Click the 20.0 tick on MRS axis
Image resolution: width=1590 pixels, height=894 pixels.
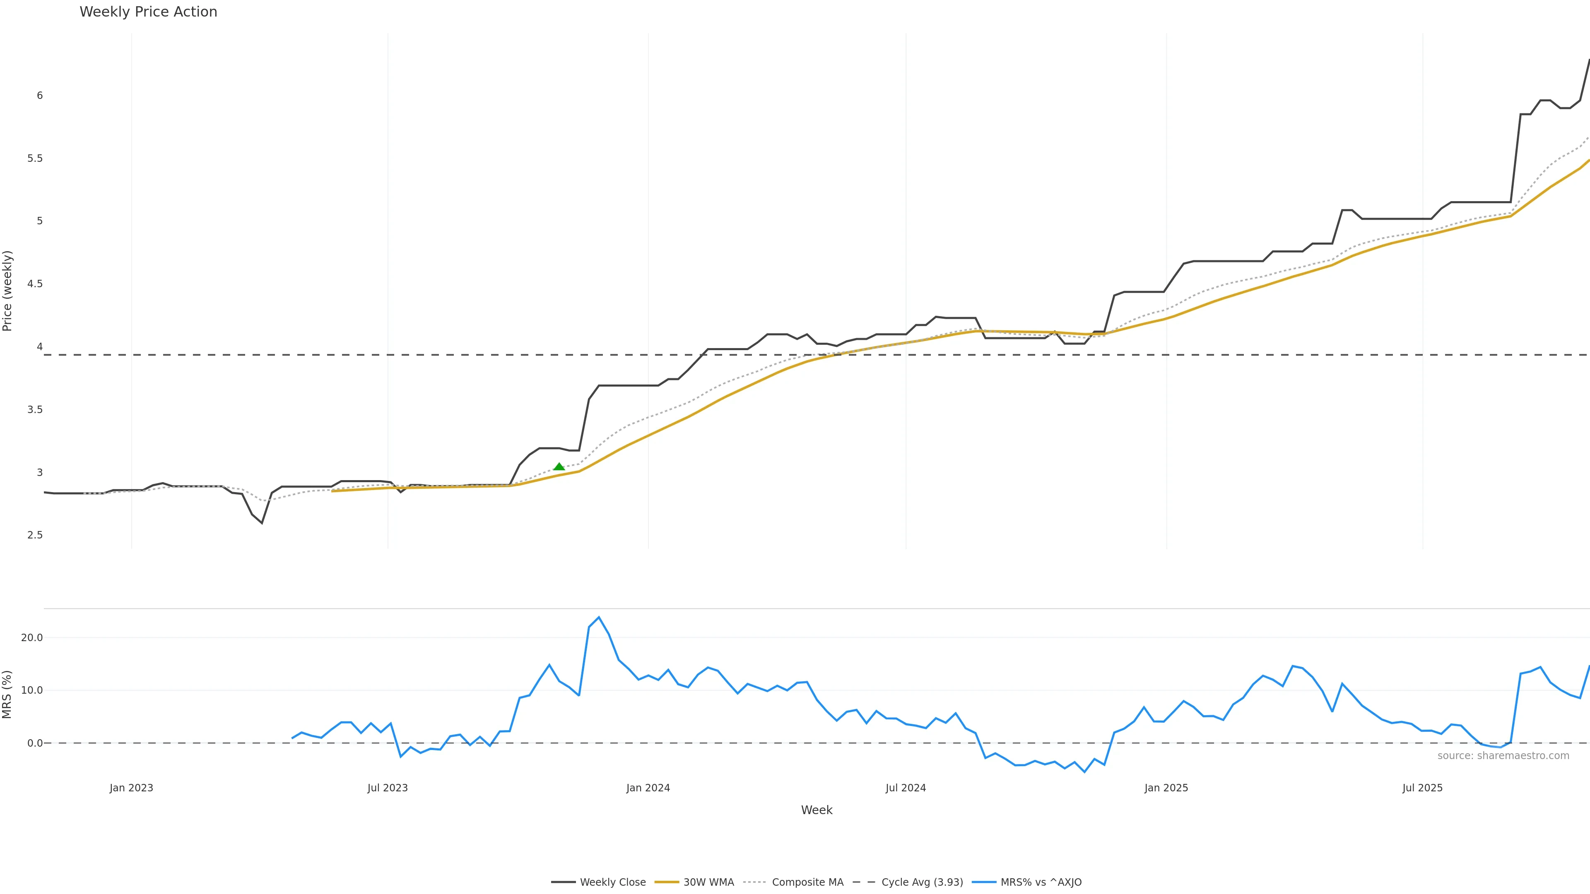click(x=32, y=637)
